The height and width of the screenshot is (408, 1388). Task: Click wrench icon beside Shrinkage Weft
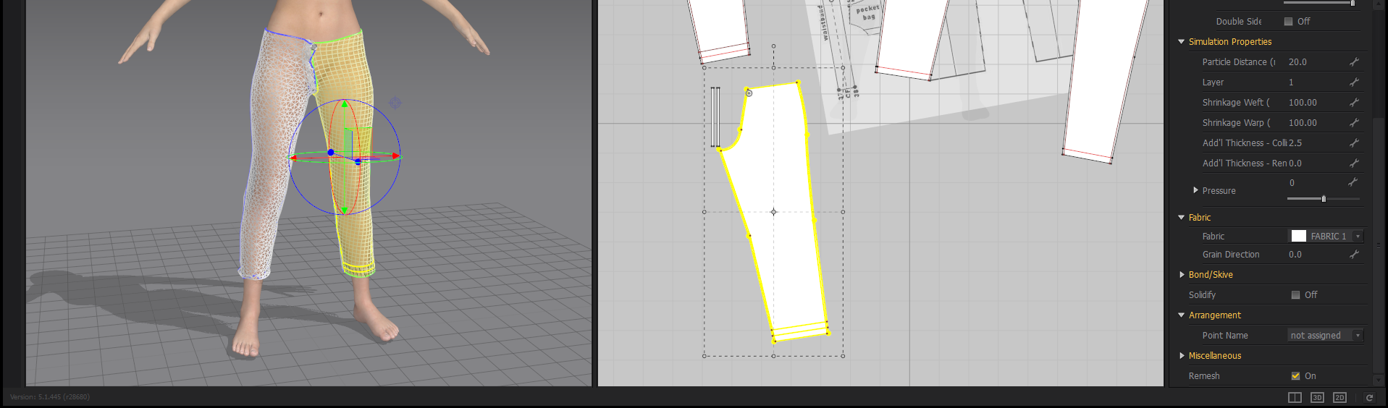pyautogui.click(x=1354, y=103)
